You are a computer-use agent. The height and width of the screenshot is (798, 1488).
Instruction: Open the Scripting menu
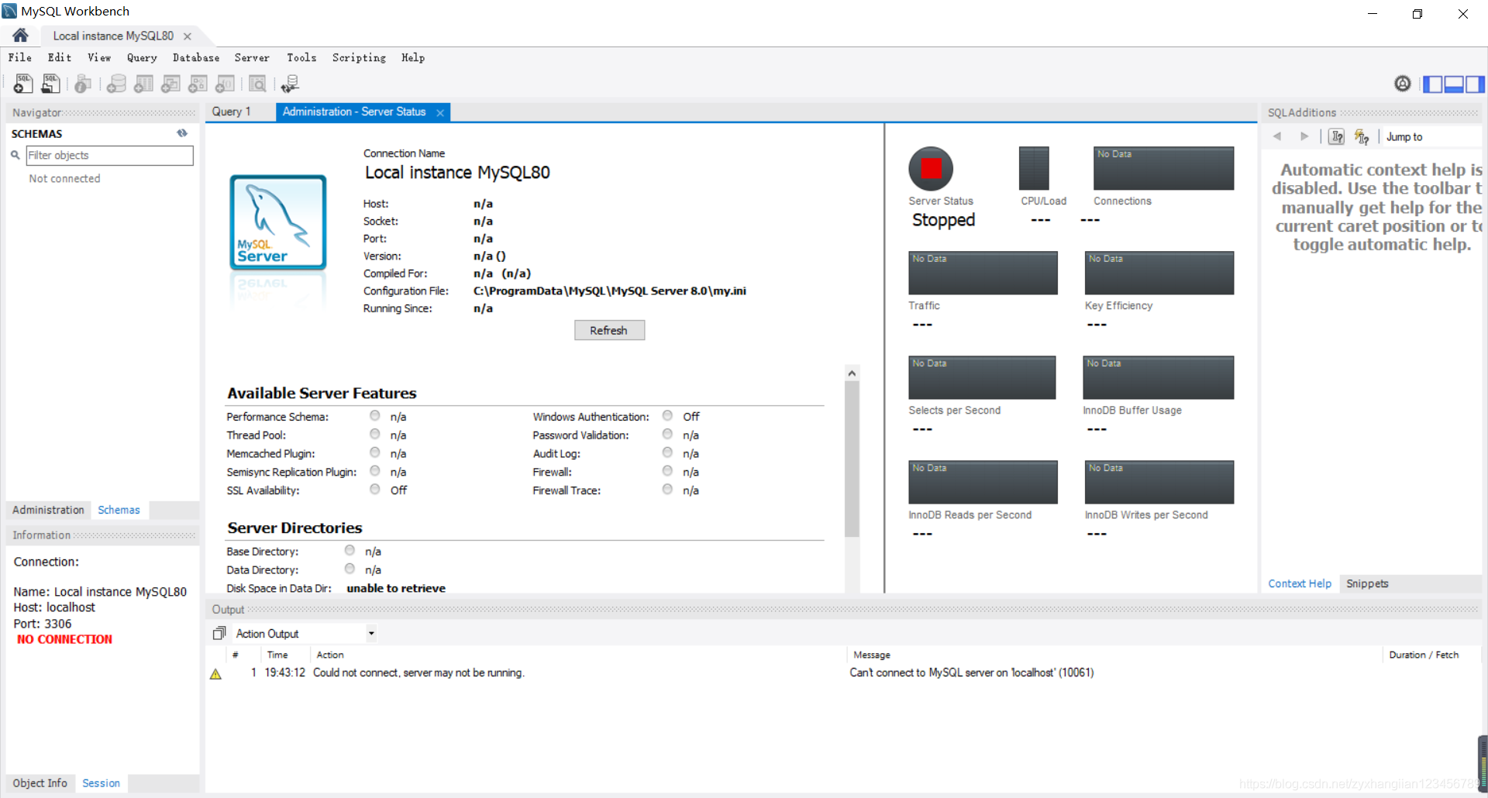(x=359, y=57)
